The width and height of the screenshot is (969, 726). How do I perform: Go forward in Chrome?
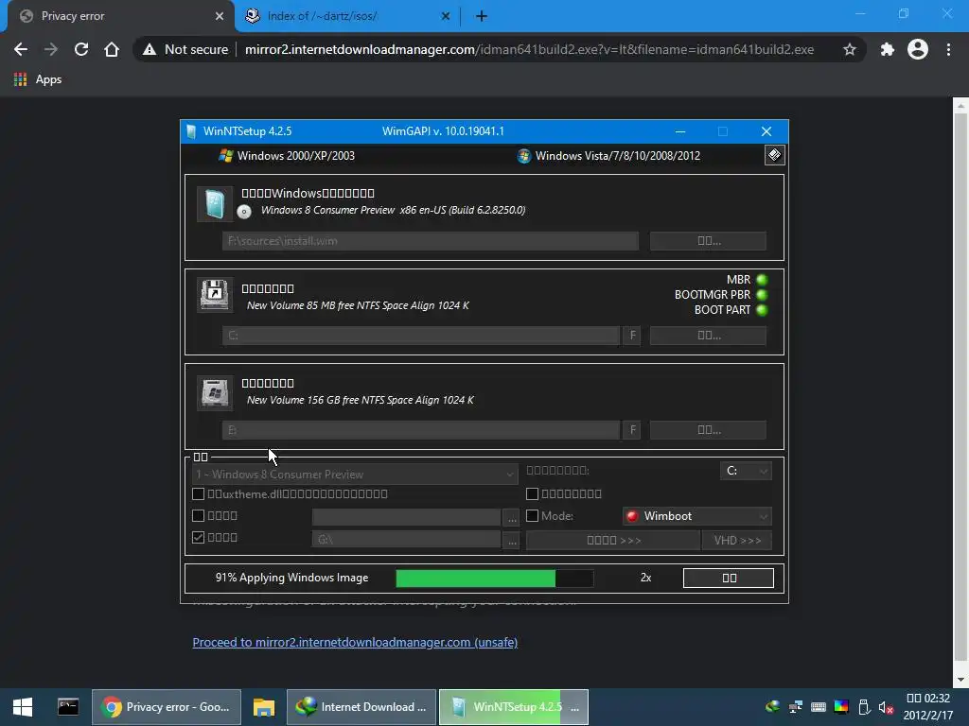(x=51, y=49)
